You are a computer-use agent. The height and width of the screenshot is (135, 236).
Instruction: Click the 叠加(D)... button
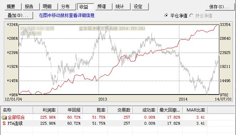19,15
